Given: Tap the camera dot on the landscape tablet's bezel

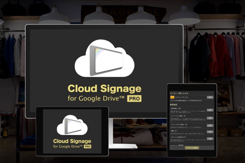Looking at the screenshot, I should coord(105,131).
